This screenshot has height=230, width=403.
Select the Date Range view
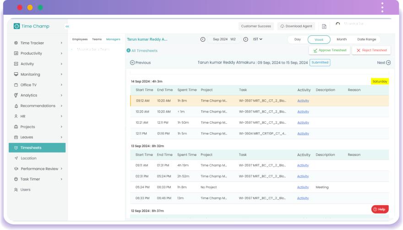click(366, 39)
